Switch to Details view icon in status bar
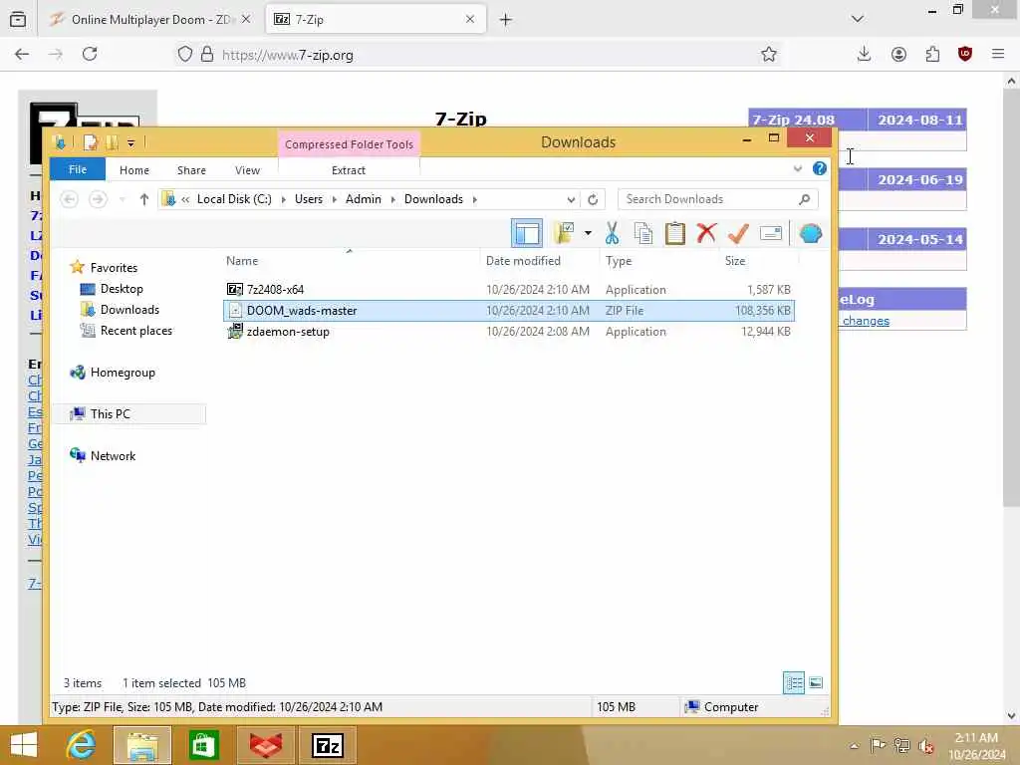This screenshot has height=765, width=1020. 794,682
